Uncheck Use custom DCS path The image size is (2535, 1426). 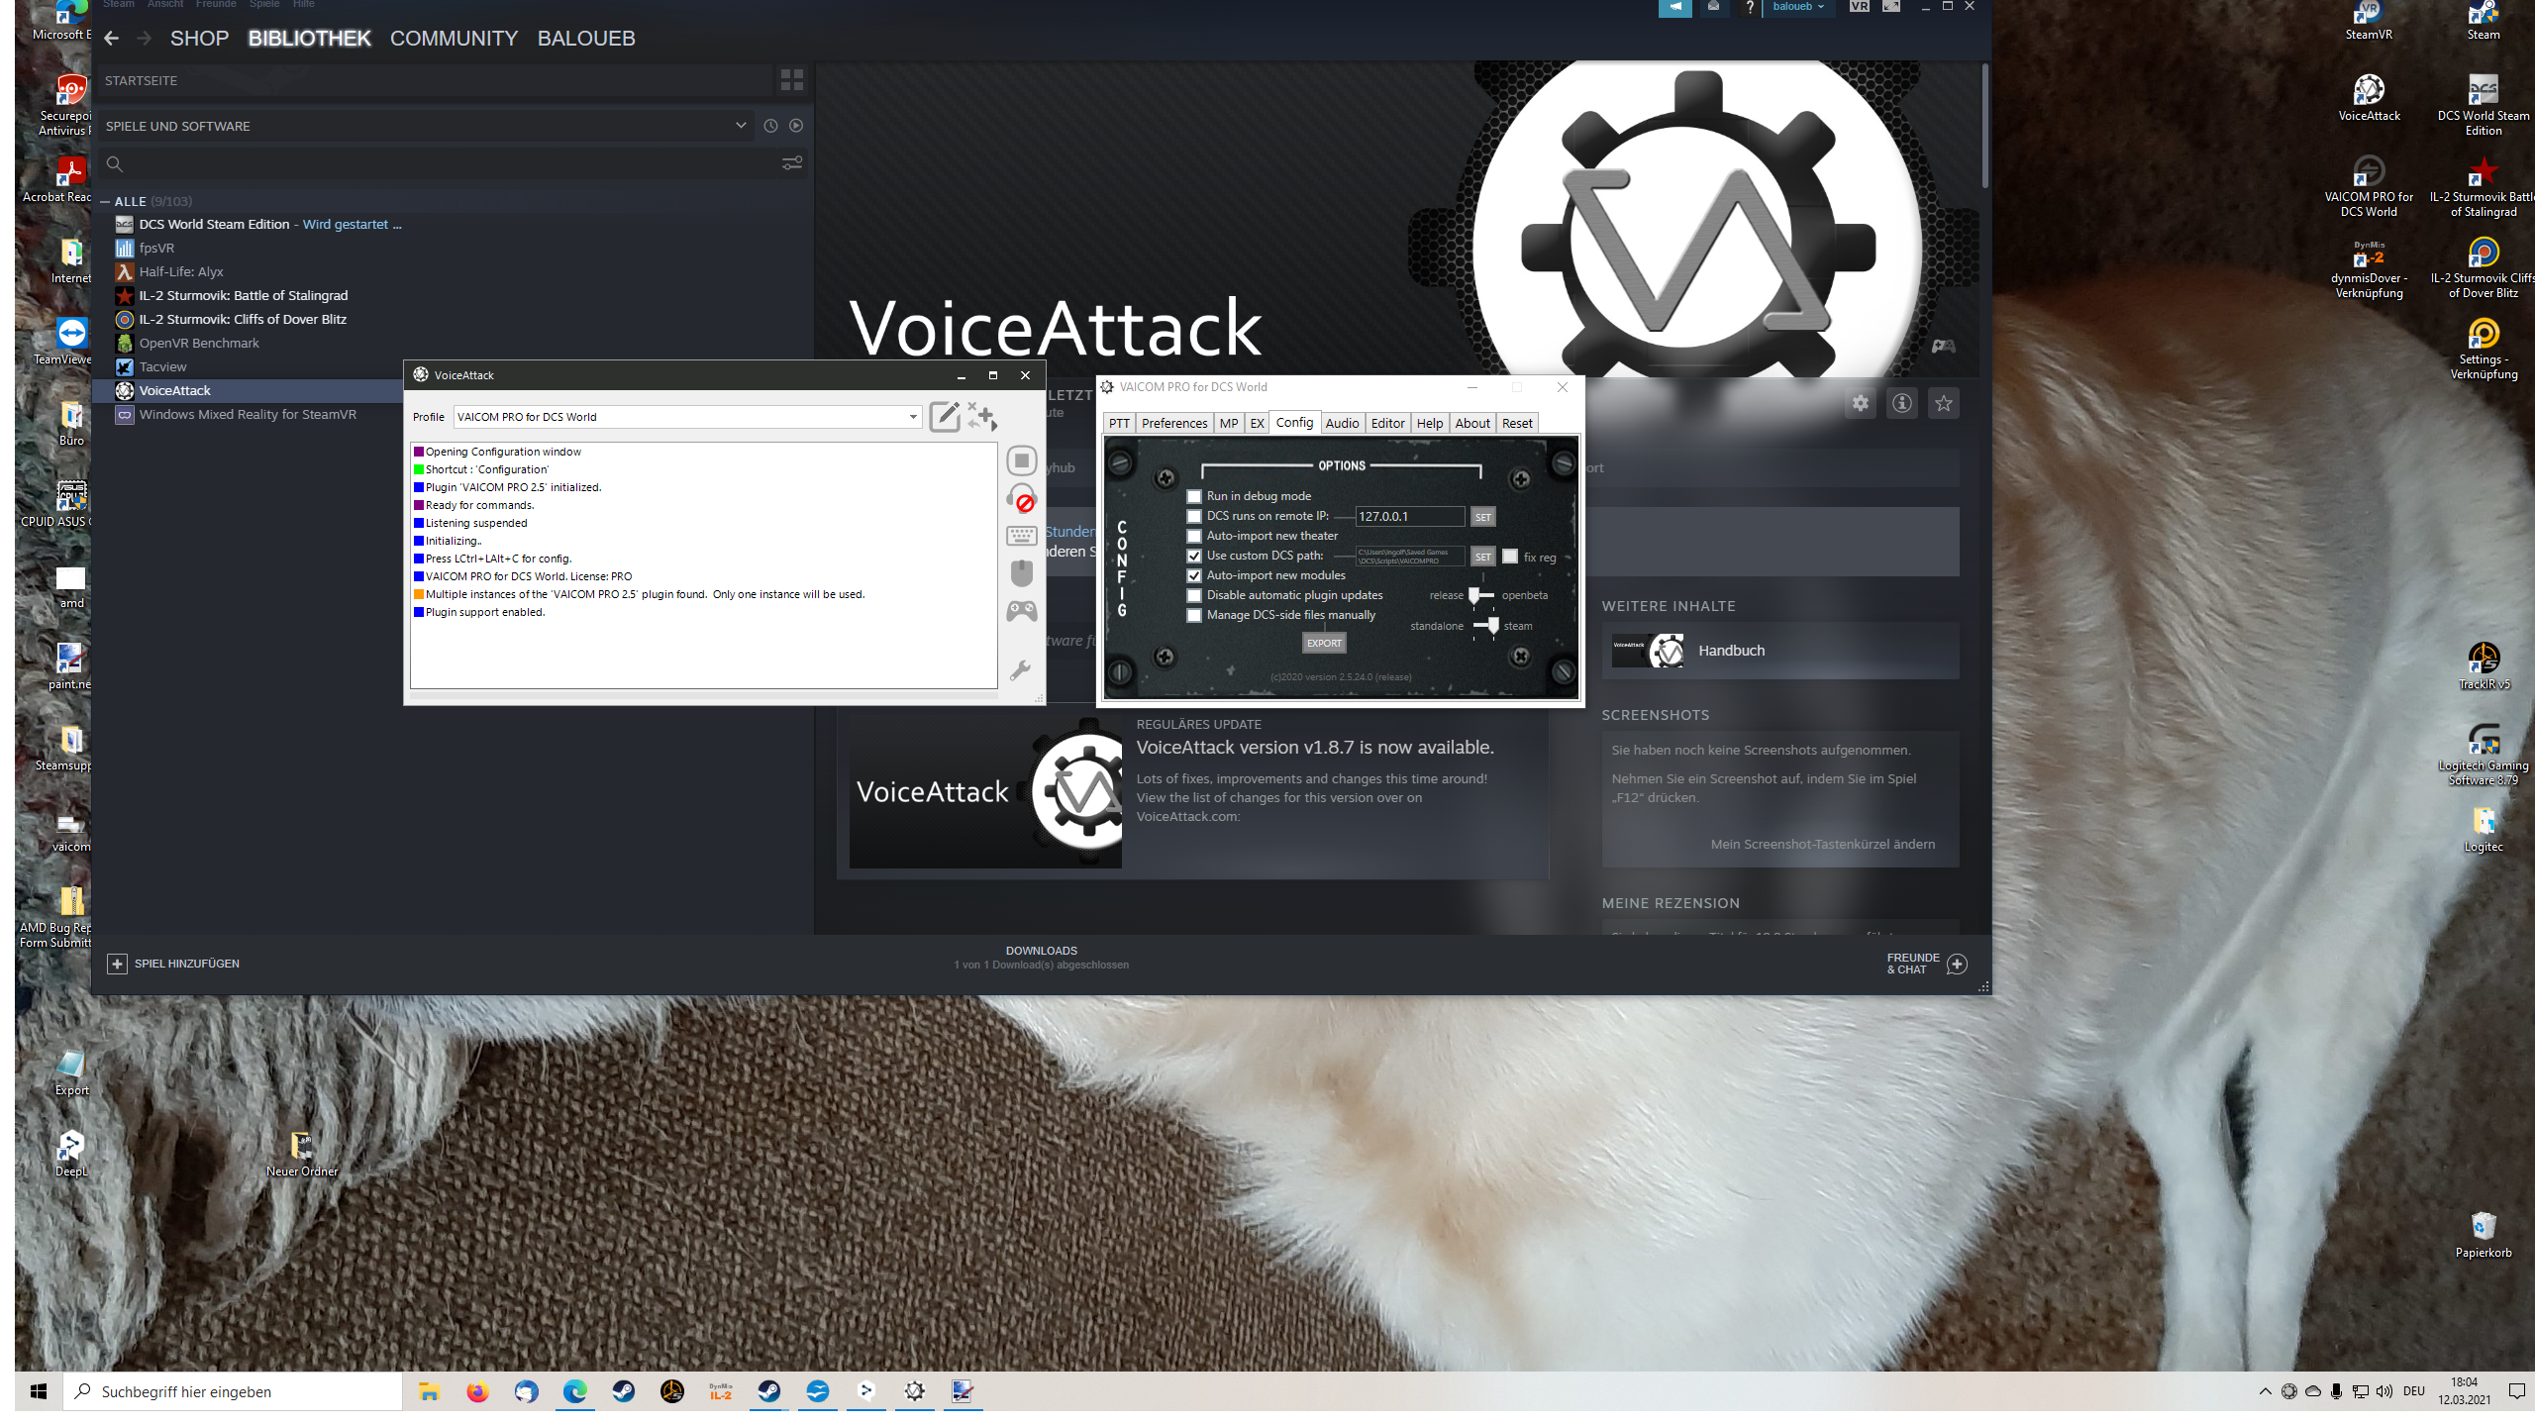point(1194,556)
